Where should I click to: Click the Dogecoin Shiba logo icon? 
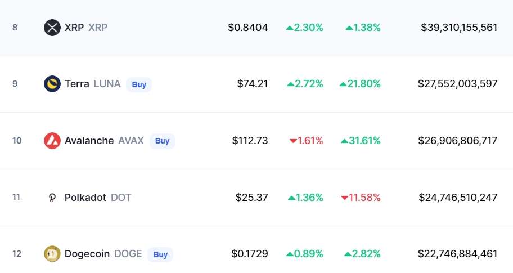[x=52, y=254]
